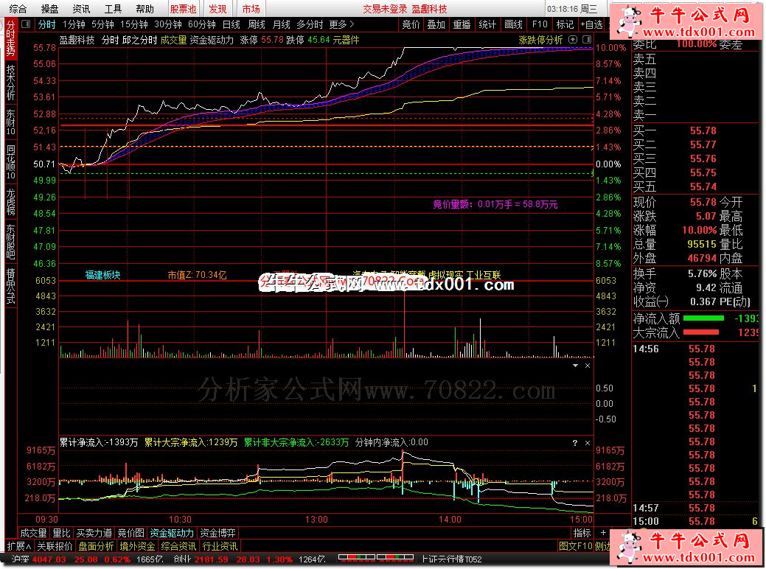Image resolution: width=766 pixels, height=569 pixels.
Task: Click the 叠加 overlay button
Action: 436,24
